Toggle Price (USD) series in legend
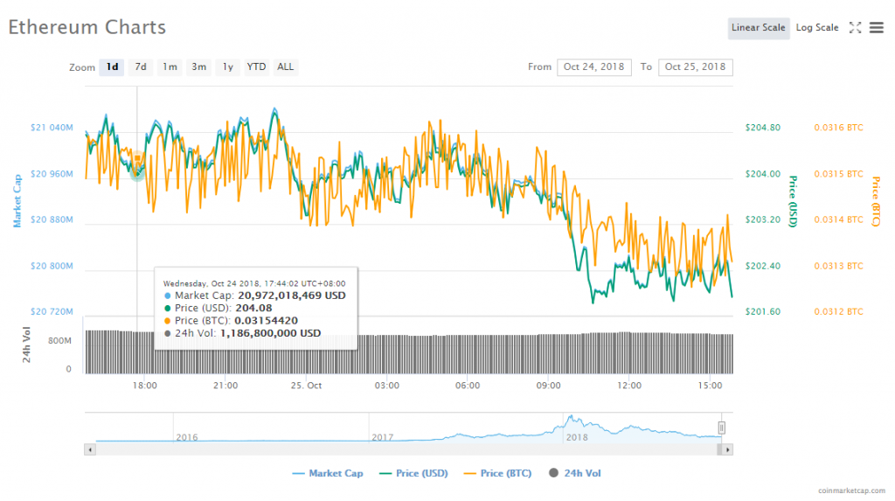The height and width of the screenshot is (501, 895). tap(413, 473)
